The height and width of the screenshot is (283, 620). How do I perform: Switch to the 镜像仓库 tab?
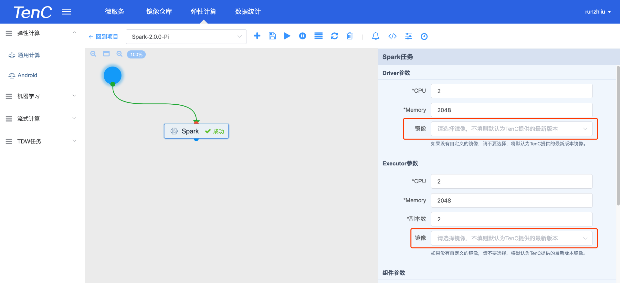(159, 12)
